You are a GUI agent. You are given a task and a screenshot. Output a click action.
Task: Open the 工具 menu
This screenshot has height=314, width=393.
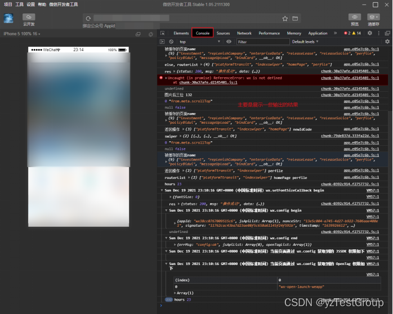tap(19, 5)
